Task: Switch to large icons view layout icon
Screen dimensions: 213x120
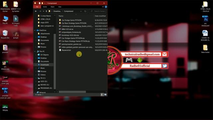Action: tap(105, 95)
